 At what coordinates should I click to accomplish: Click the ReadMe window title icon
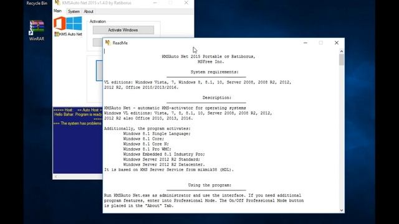(108, 43)
